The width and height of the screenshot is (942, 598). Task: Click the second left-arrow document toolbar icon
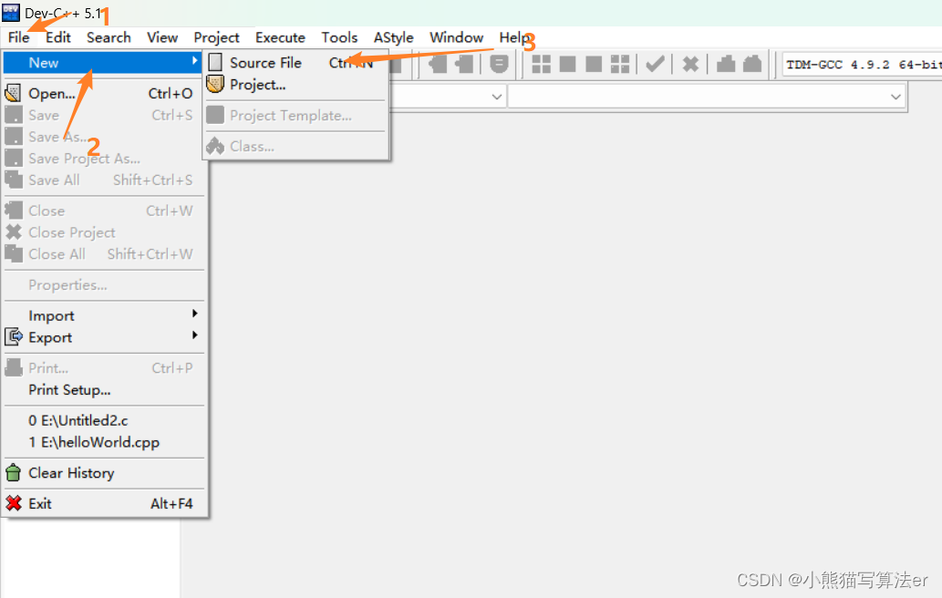pos(464,64)
